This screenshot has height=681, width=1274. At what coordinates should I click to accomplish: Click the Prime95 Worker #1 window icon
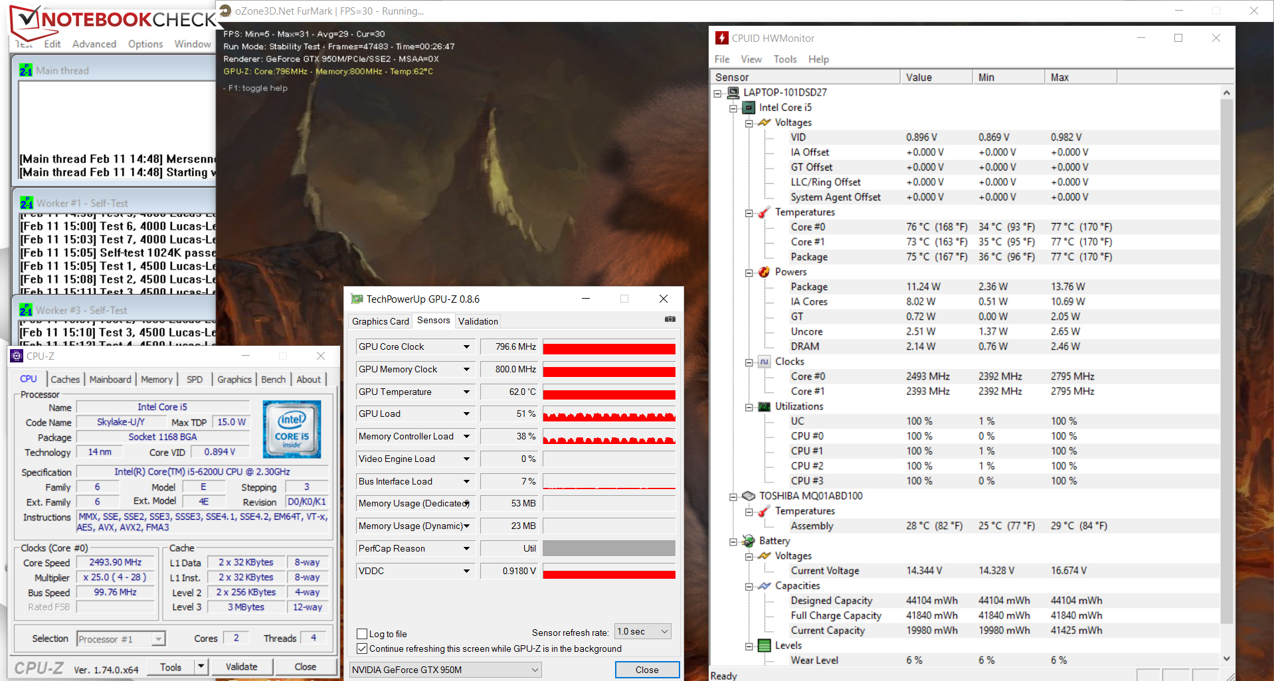point(27,203)
